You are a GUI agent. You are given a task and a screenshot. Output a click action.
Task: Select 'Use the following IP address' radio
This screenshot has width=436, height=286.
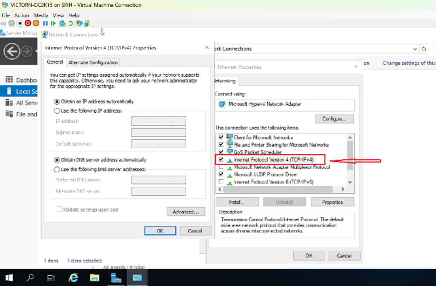[x=57, y=111]
